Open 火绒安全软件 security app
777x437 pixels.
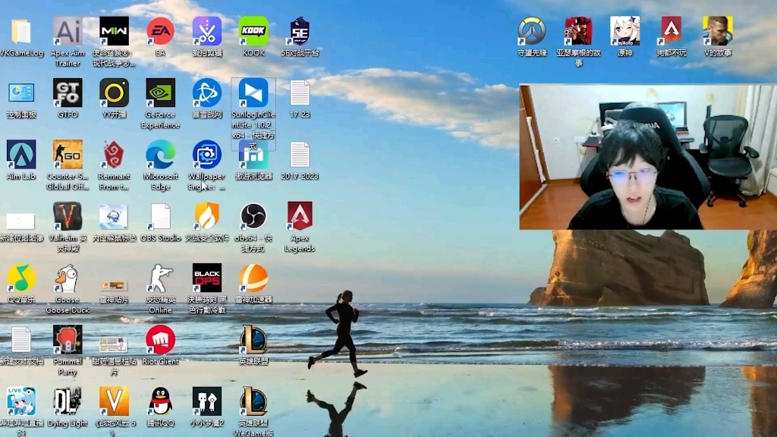(207, 216)
